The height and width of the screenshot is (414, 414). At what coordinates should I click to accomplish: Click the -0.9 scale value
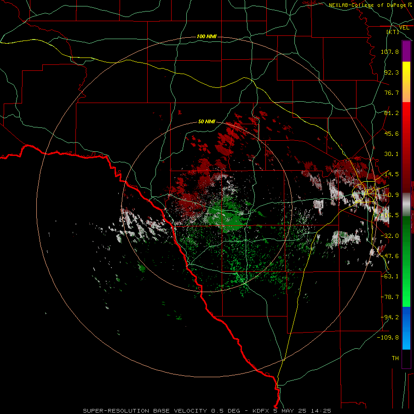pos(391,195)
